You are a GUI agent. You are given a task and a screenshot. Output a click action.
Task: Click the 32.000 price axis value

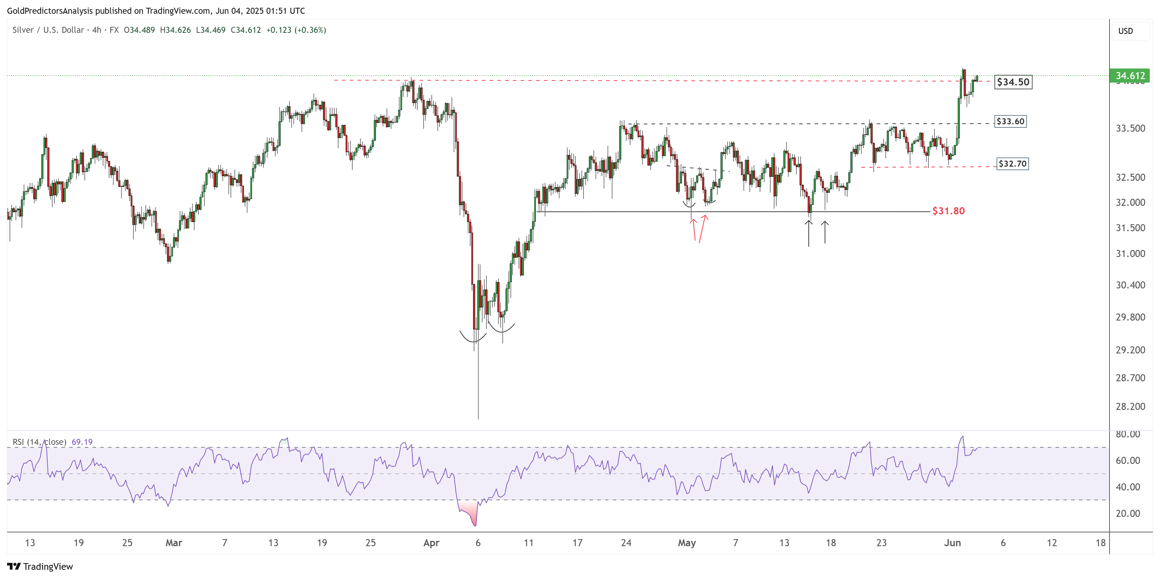coord(1130,203)
